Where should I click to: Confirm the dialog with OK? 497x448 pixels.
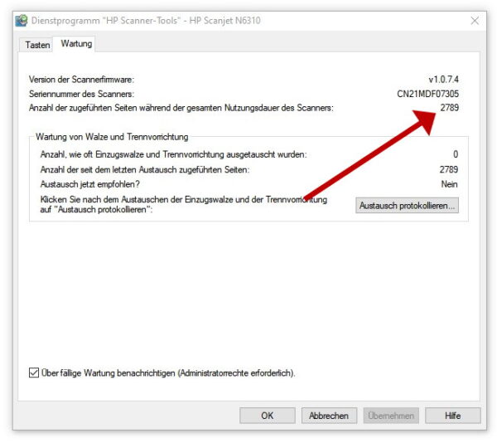pyautogui.click(x=267, y=416)
